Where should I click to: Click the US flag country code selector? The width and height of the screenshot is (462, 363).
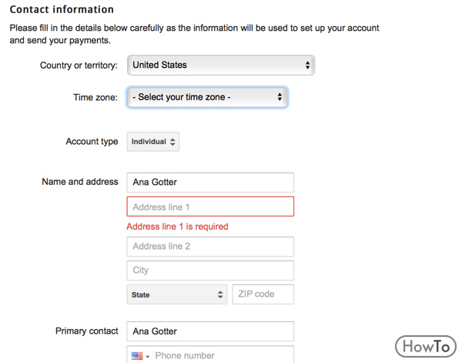coord(140,356)
